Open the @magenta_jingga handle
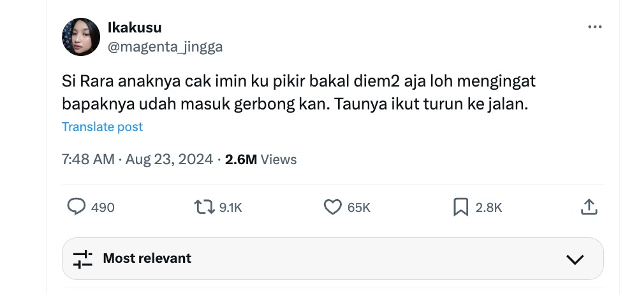 point(165,47)
